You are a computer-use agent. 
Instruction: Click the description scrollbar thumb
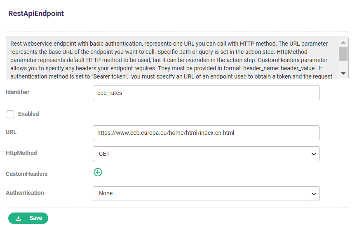(343, 54)
